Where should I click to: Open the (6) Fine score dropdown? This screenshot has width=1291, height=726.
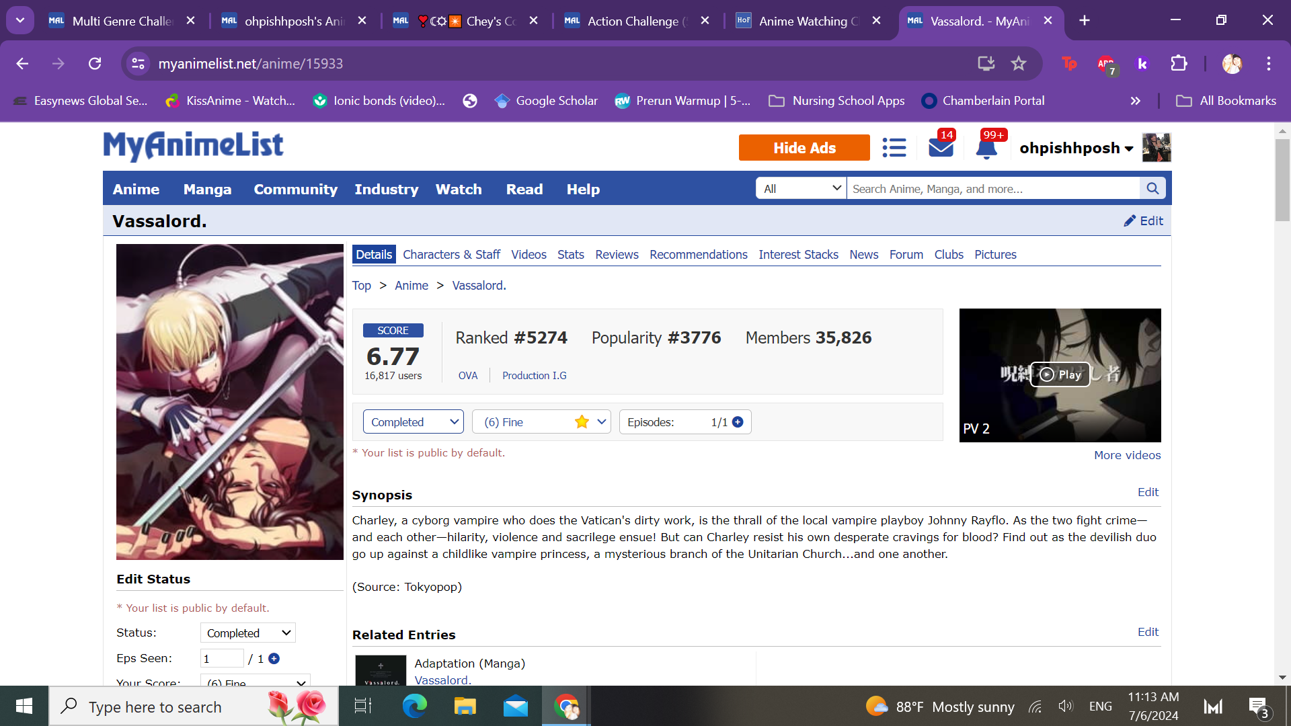pos(541,422)
